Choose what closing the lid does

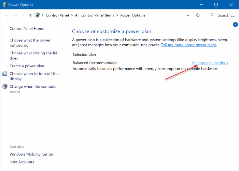click(33, 56)
